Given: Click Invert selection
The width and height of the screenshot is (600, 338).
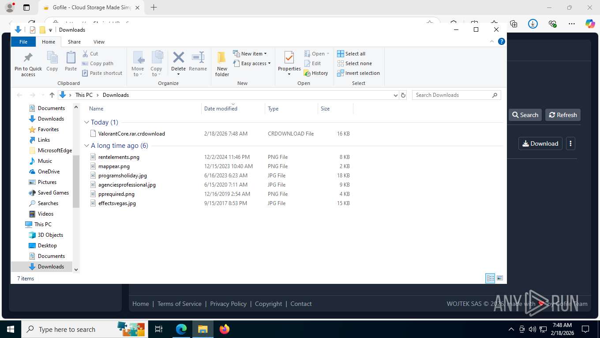Looking at the screenshot, I should 358,73.
